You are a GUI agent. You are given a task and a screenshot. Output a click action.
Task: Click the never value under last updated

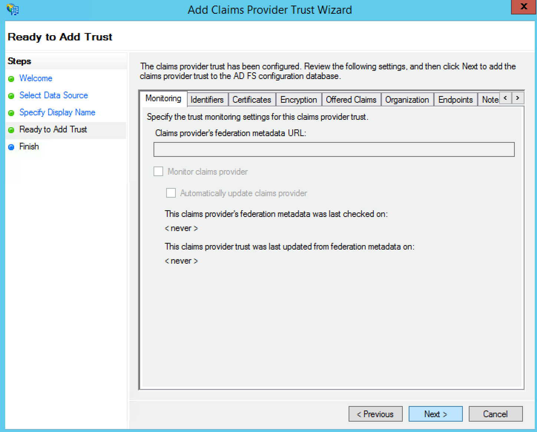(x=181, y=261)
